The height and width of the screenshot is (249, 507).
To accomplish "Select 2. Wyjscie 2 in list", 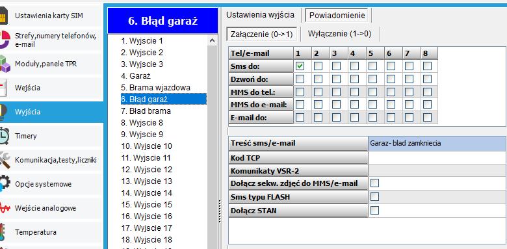I will pos(142,53).
